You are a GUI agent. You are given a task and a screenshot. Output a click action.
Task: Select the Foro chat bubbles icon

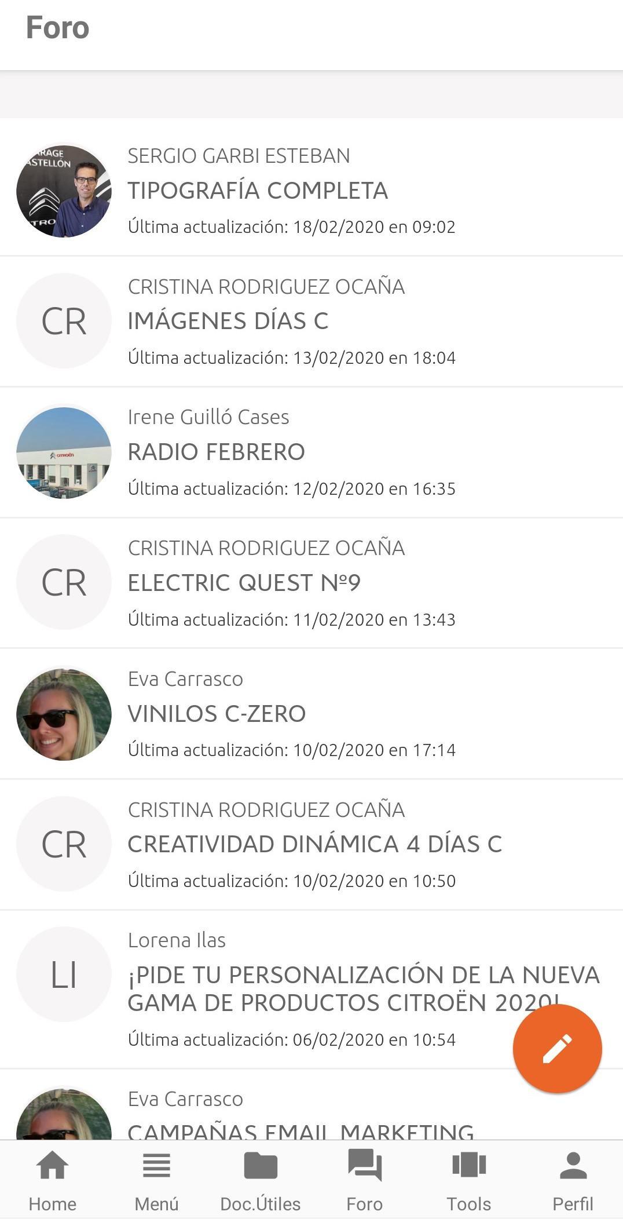pos(365,1165)
